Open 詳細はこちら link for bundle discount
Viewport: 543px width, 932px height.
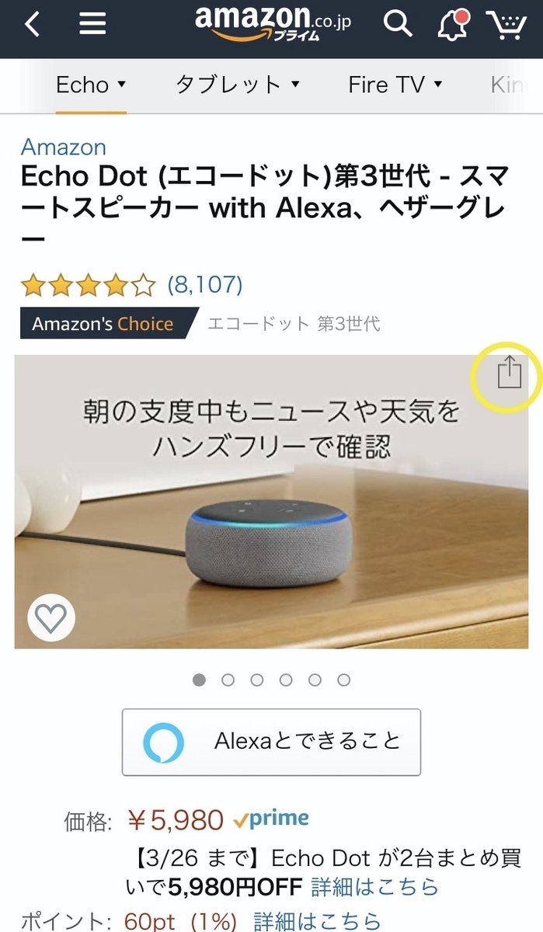374,886
